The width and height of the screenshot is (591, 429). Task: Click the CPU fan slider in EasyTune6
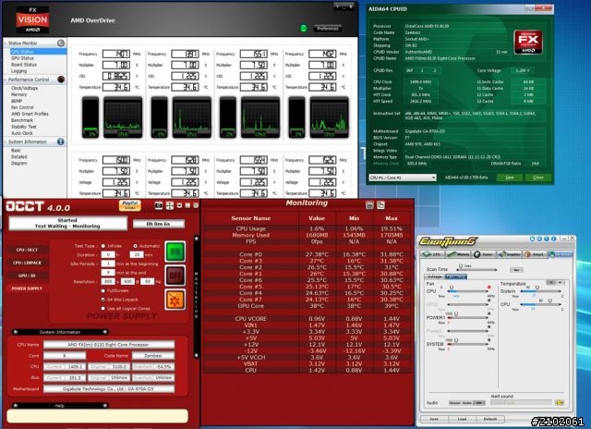tap(467, 291)
